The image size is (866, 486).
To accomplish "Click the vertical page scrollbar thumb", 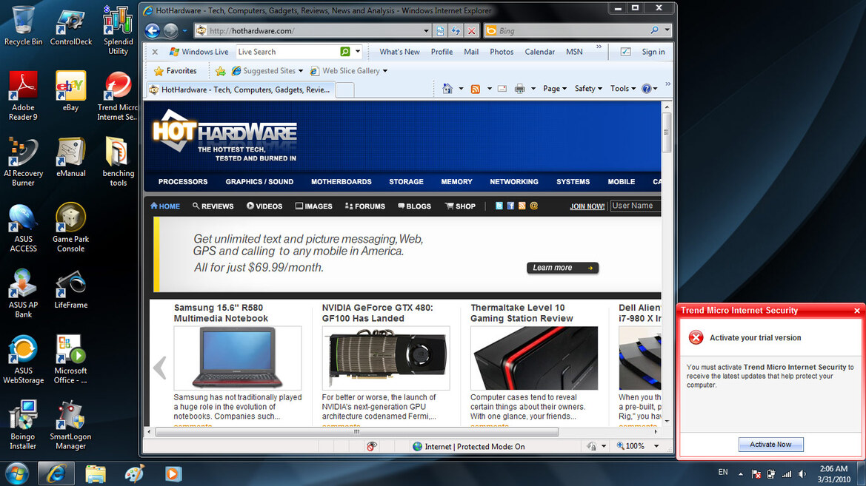I will [x=667, y=132].
